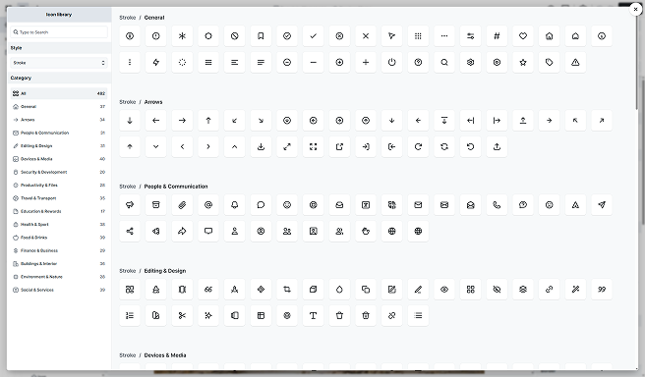
Task: Open Social & Services category
Action: pos(59,290)
